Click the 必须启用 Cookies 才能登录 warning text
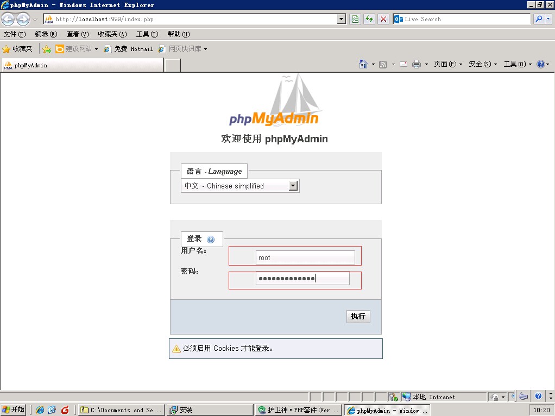 (228, 348)
